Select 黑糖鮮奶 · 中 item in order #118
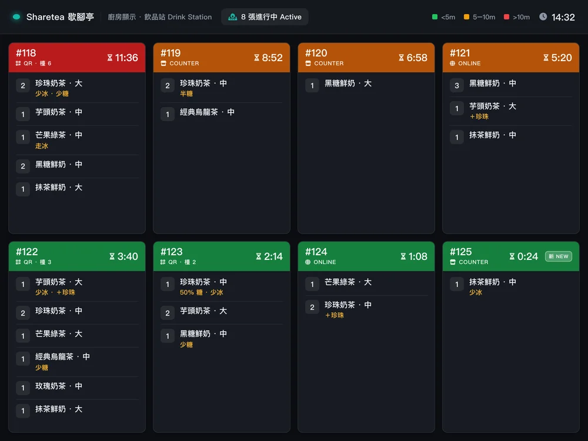Viewport: 588px width, 441px height. [x=77, y=166]
